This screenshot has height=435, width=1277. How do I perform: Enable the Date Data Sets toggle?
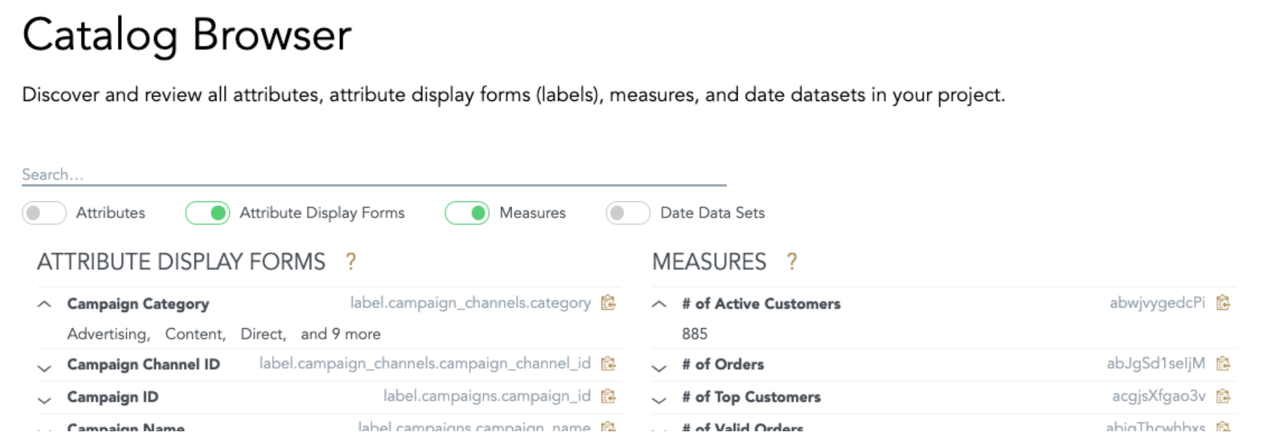[x=627, y=213]
